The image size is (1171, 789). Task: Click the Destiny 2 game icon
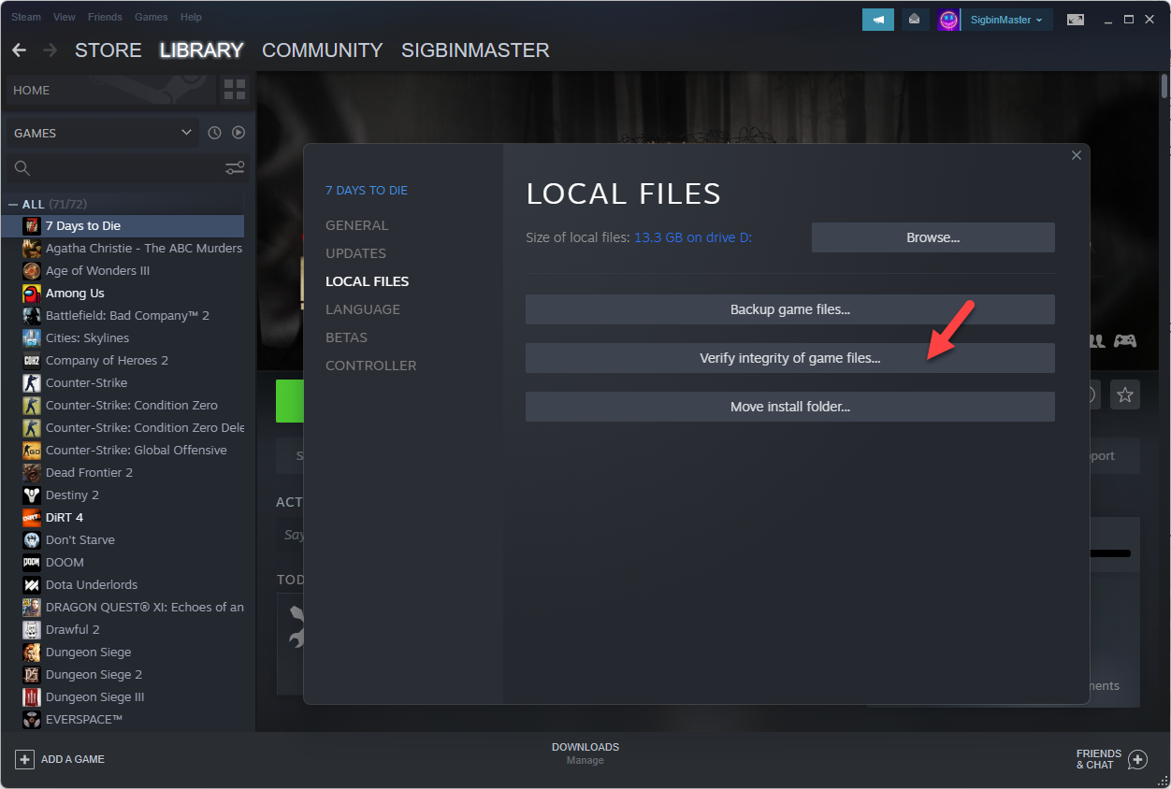click(31, 495)
